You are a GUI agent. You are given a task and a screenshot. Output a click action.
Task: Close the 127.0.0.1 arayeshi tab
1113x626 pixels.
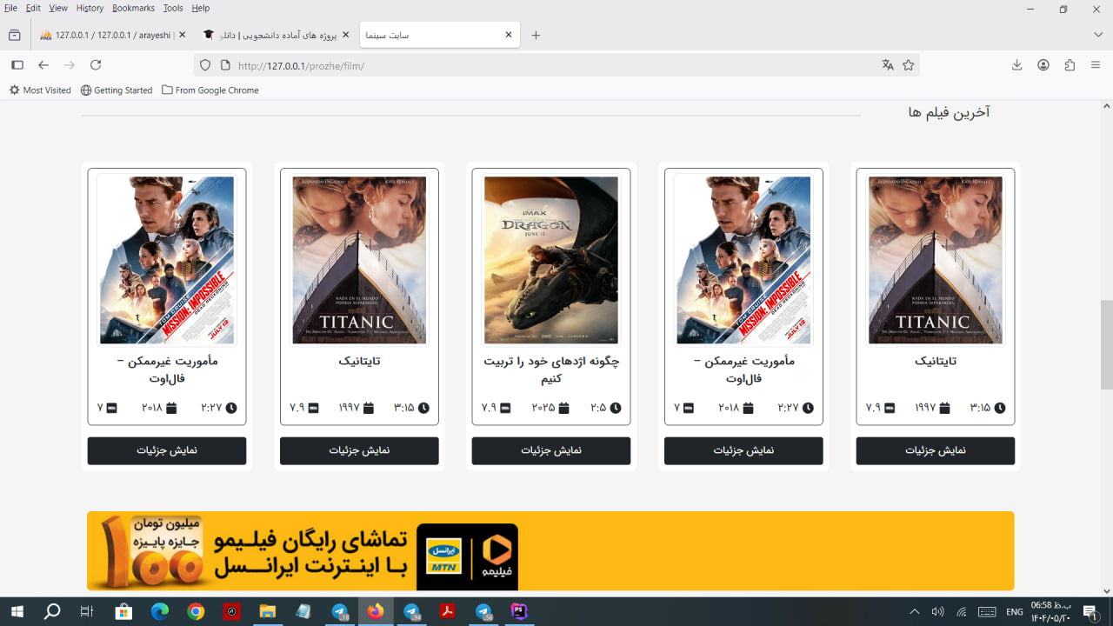point(182,35)
